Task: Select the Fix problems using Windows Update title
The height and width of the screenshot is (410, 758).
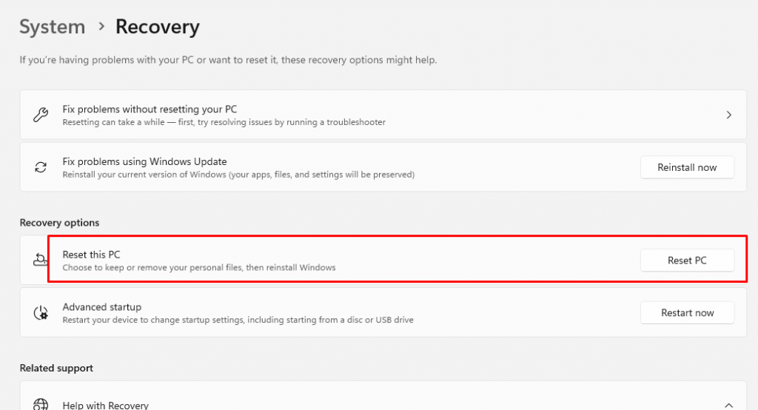Action: click(x=144, y=161)
